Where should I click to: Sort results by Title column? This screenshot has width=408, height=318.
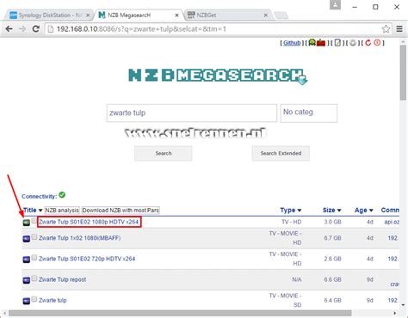pos(33,210)
